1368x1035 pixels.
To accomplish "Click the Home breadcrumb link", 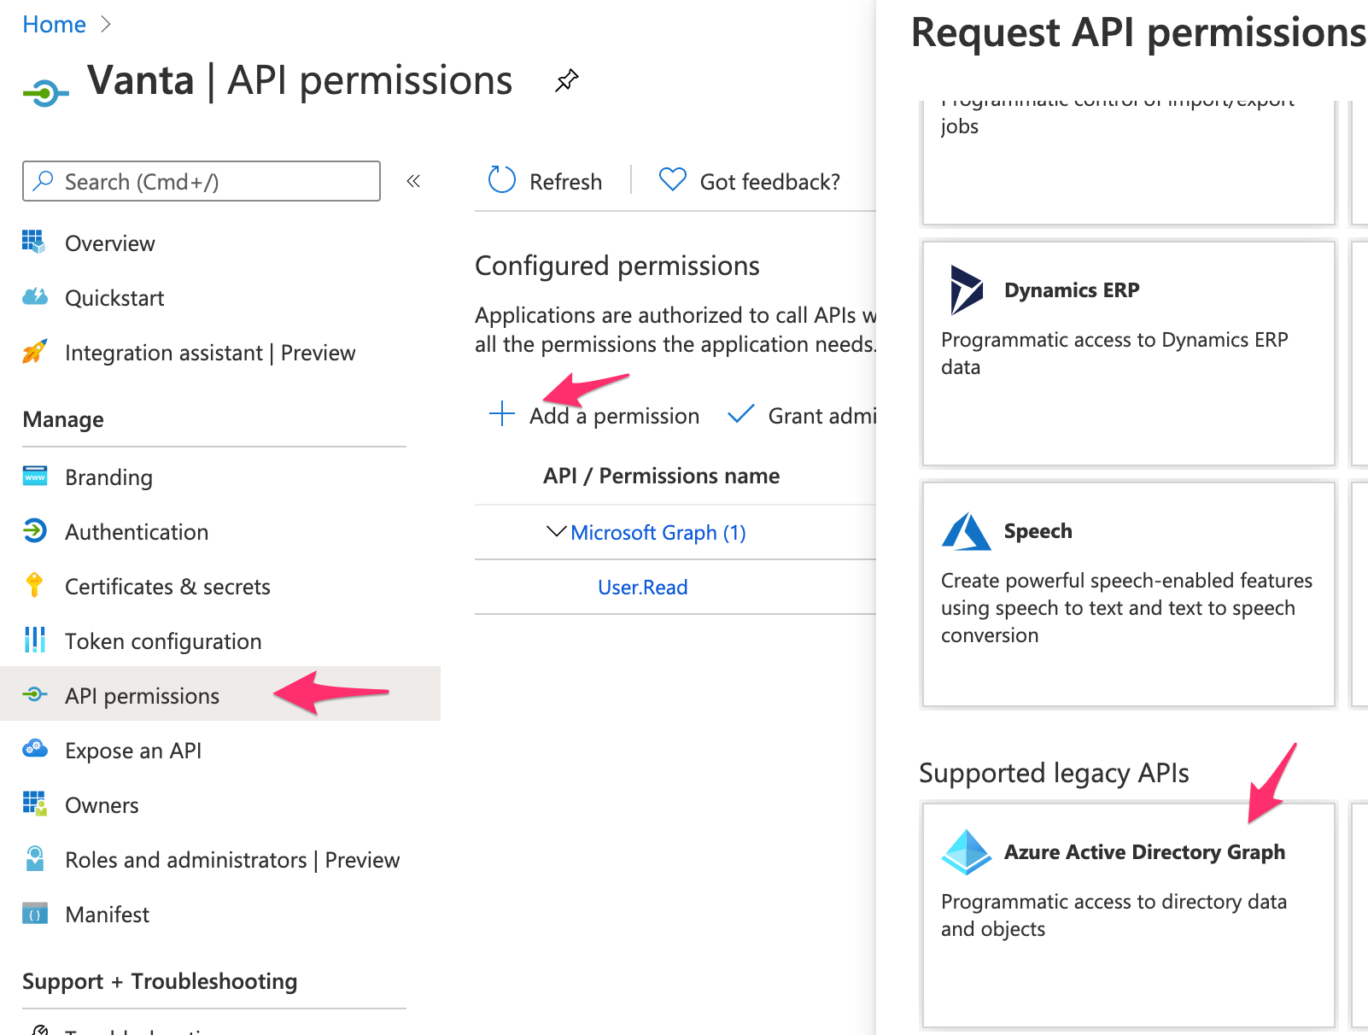I will (x=54, y=24).
